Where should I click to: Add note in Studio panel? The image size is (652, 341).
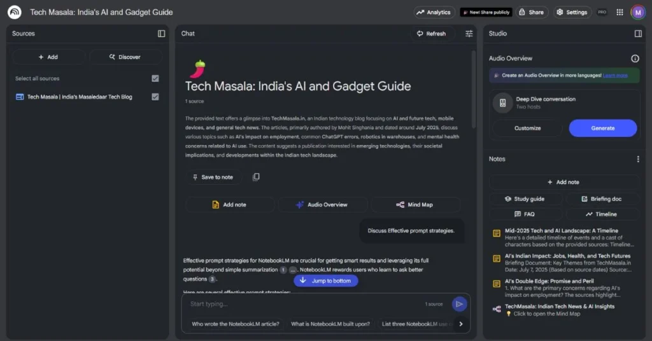tap(563, 183)
